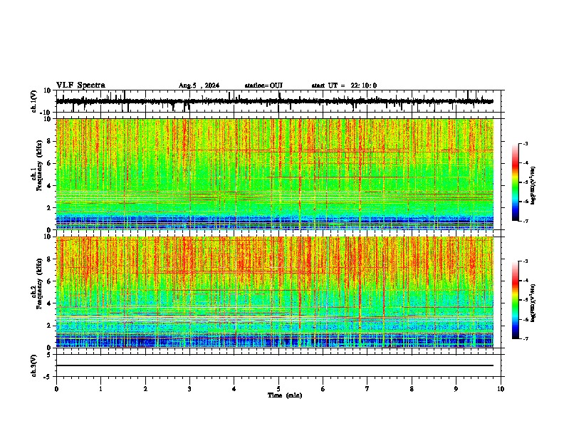Viewport: 564px width, 436px height.
Task: Click the "9" tick on the time axis
Action: pyautogui.click(x=456, y=389)
